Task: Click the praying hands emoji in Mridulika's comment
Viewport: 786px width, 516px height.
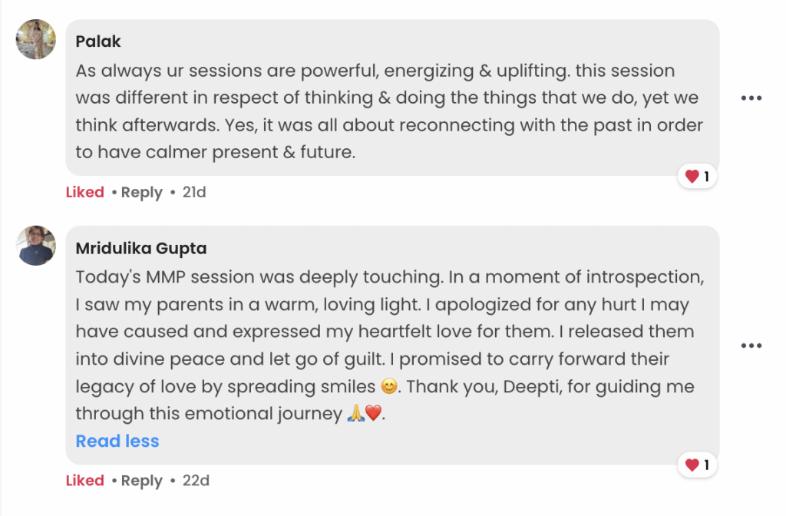Action: (355, 414)
